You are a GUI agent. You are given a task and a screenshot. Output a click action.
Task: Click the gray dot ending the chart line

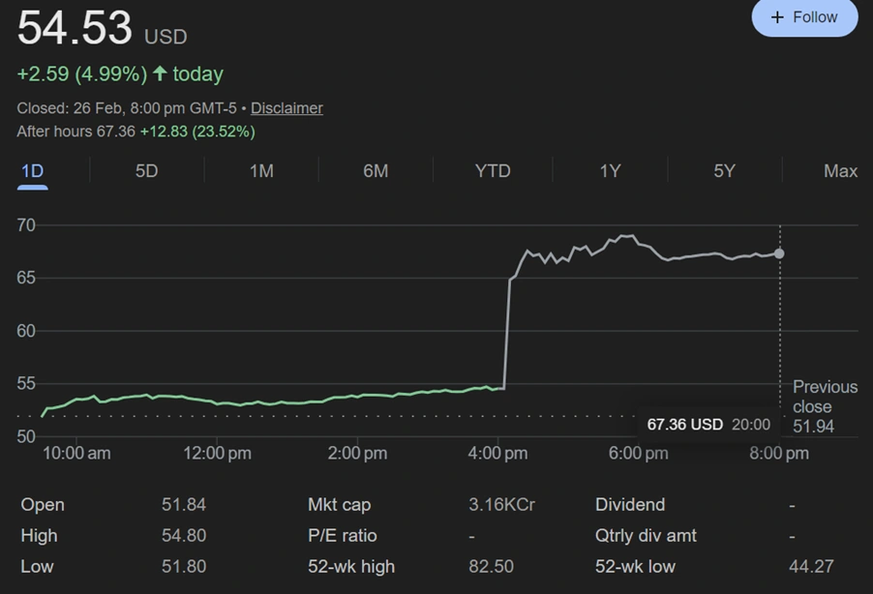[x=779, y=253]
